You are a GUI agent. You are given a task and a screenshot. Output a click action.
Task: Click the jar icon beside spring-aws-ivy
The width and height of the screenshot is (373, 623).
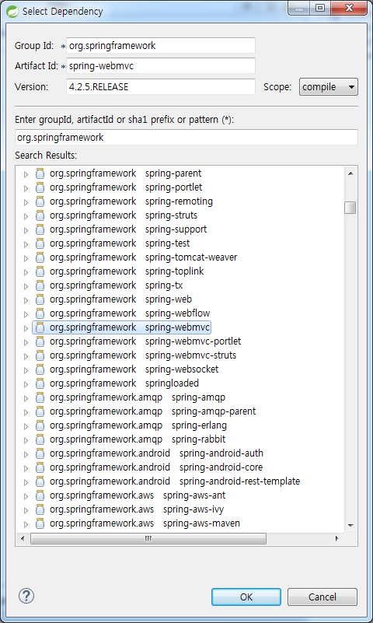click(x=40, y=509)
